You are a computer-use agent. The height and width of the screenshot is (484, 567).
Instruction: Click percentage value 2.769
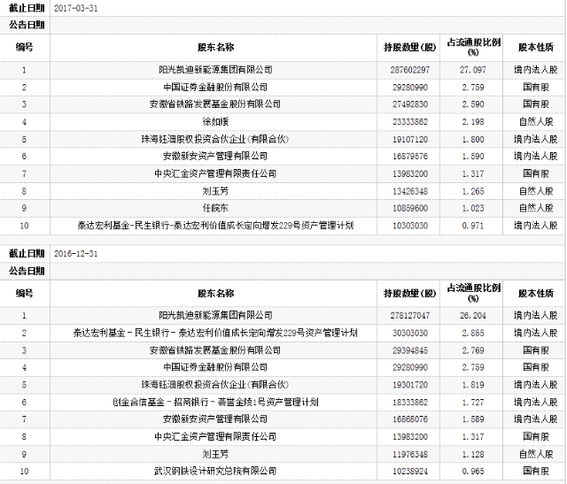pyautogui.click(x=473, y=350)
